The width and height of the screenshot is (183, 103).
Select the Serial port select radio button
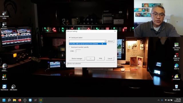(x=70, y=37)
